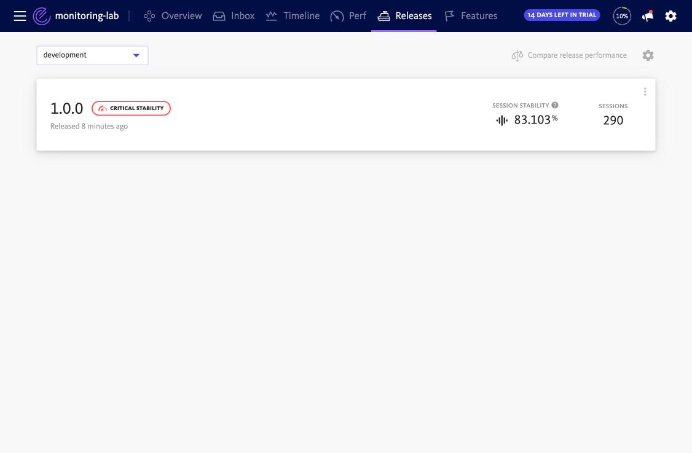
Task: Click the Critical Stability badge
Action: click(x=131, y=108)
